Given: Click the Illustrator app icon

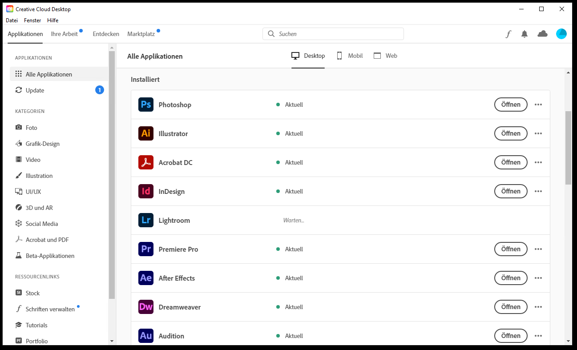Looking at the screenshot, I should click(146, 133).
